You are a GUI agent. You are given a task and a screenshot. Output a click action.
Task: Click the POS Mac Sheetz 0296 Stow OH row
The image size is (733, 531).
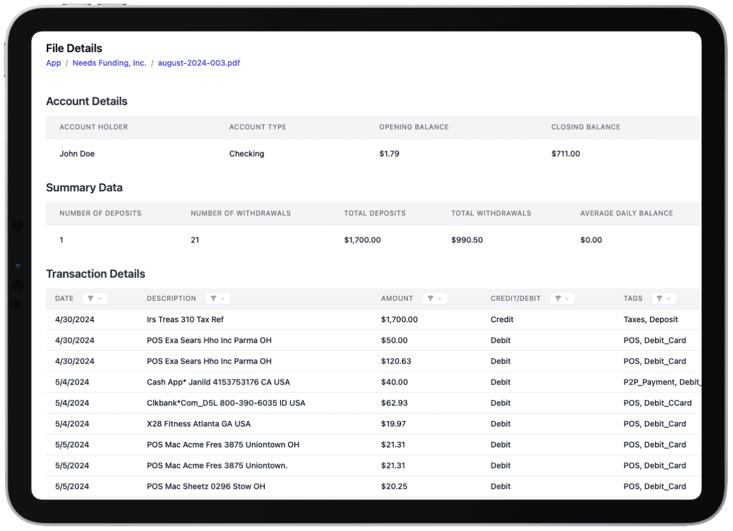pyautogui.click(x=374, y=486)
